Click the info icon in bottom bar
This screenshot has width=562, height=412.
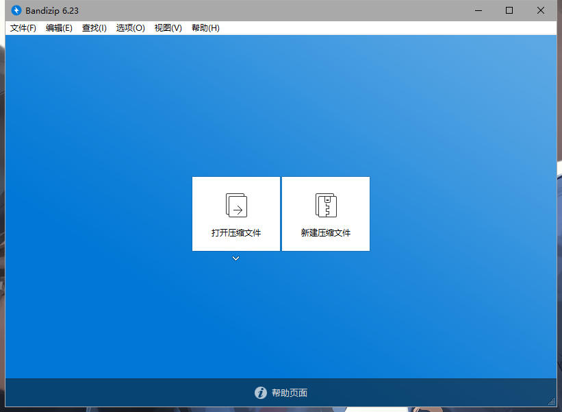pos(260,393)
